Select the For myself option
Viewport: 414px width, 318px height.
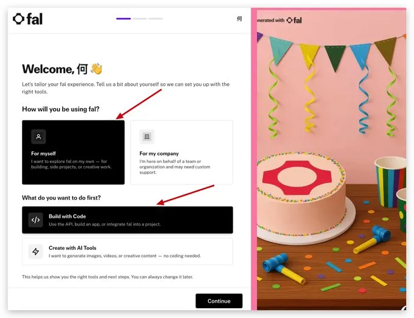tap(73, 153)
